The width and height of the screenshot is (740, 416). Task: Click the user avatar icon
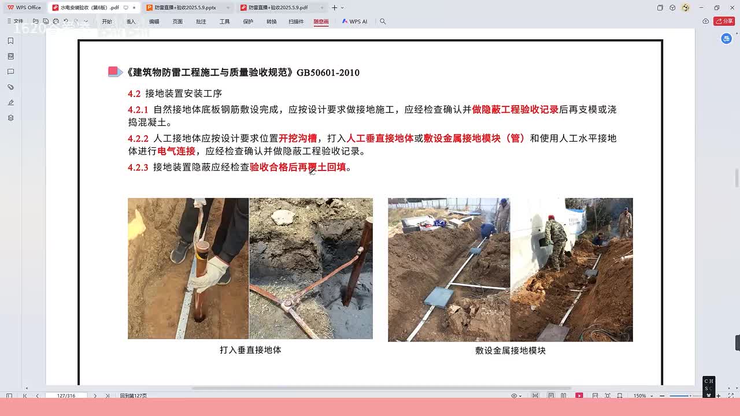point(686,8)
